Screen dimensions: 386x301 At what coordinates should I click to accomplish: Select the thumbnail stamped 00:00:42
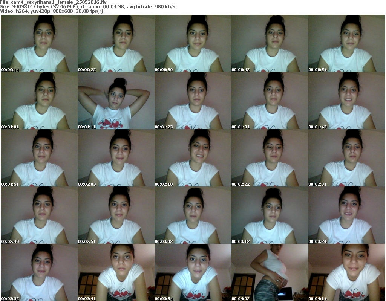click(270, 43)
